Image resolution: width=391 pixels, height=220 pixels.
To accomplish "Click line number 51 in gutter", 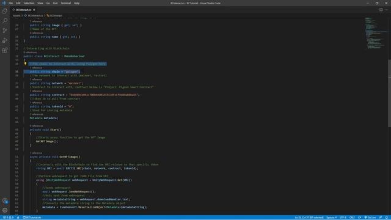I will [x=16, y=156].
